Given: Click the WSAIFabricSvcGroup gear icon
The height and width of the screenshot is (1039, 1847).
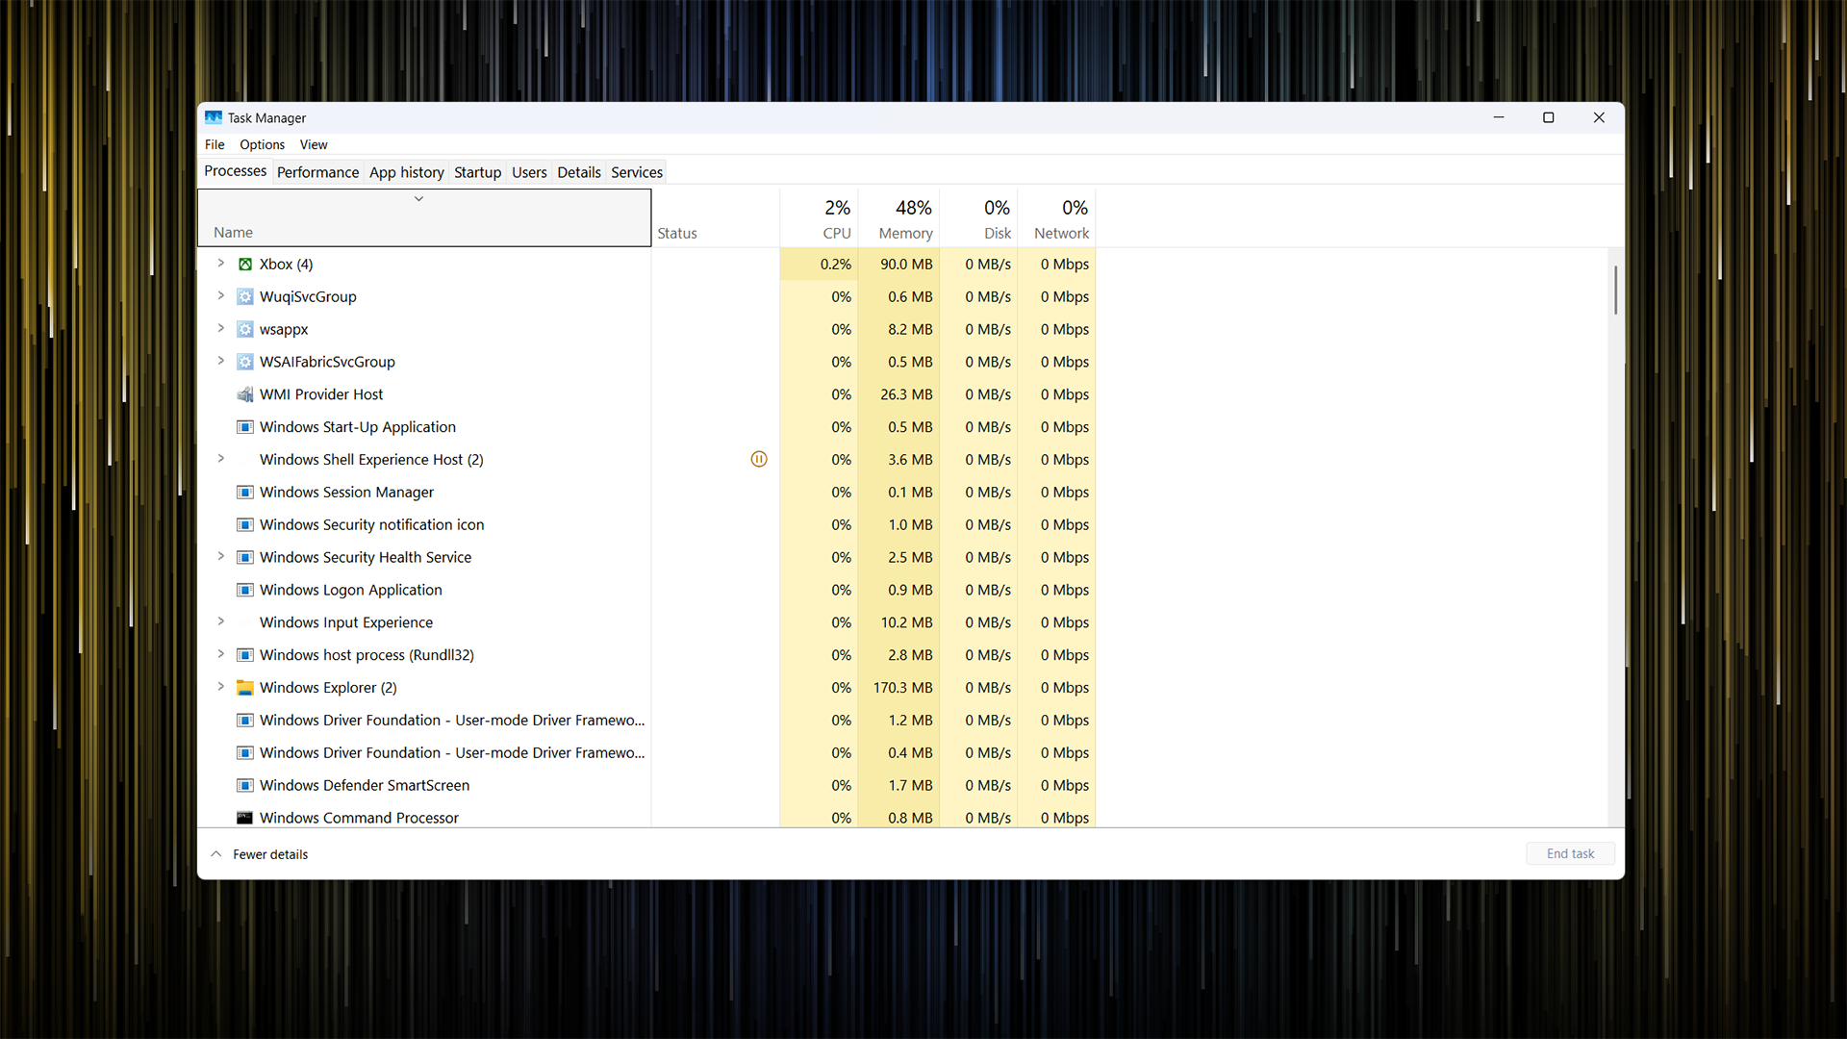Looking at the screenshot, I should tap(245, 363).
